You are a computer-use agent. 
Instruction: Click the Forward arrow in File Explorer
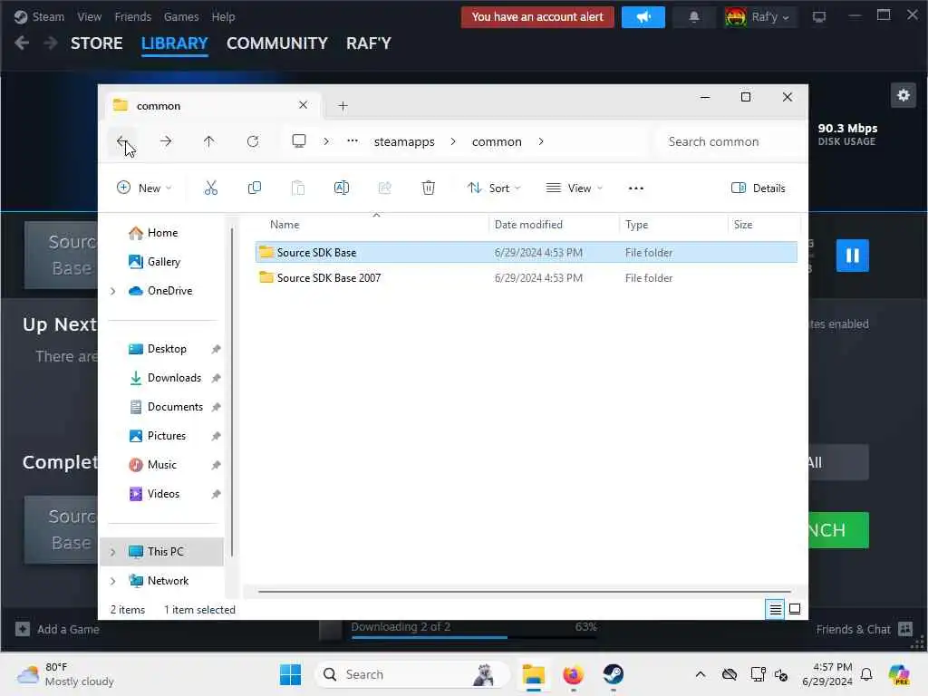166,141
